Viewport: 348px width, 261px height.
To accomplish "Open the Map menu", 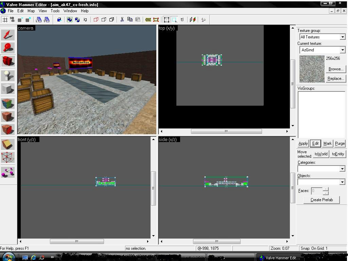I will (31, 11).
